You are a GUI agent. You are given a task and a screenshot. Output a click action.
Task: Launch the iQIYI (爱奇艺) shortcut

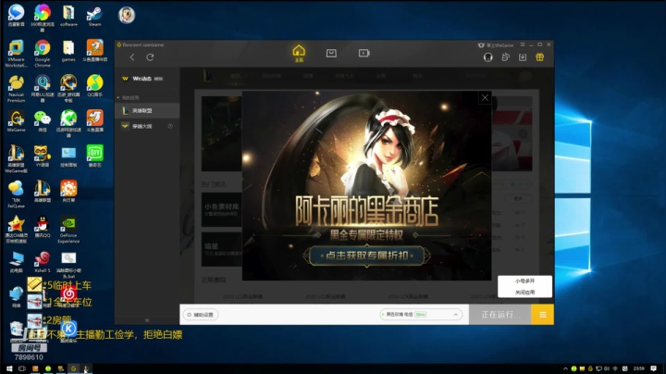coord(94,156)
